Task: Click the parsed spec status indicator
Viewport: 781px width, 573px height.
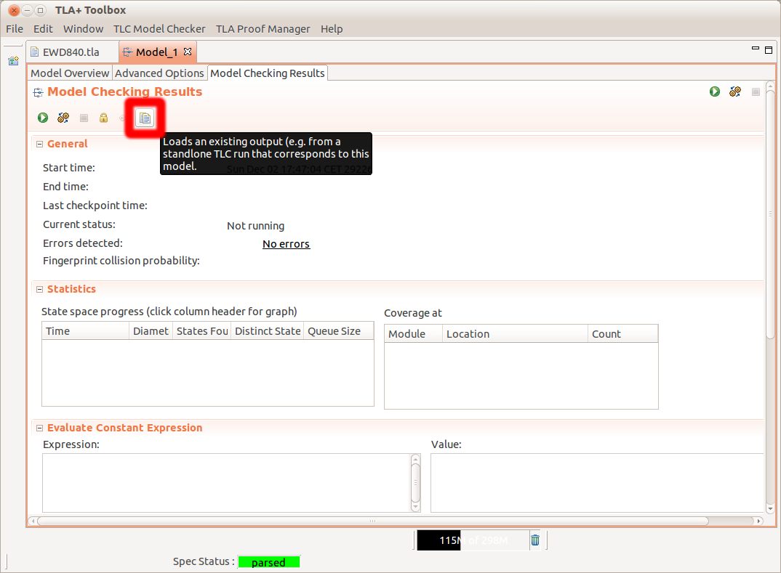Action: point(268,562)
